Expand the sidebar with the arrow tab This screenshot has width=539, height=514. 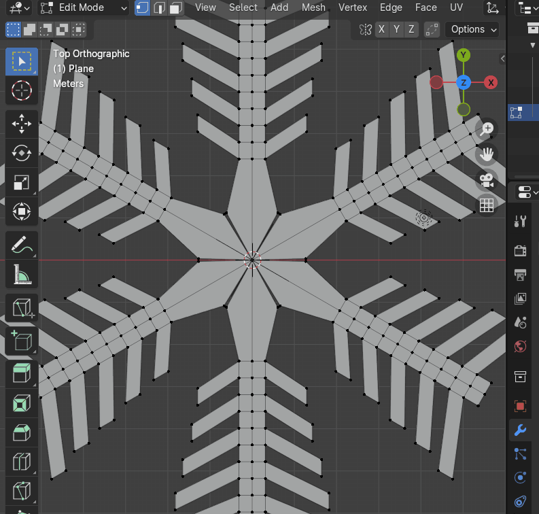point(502,58)
